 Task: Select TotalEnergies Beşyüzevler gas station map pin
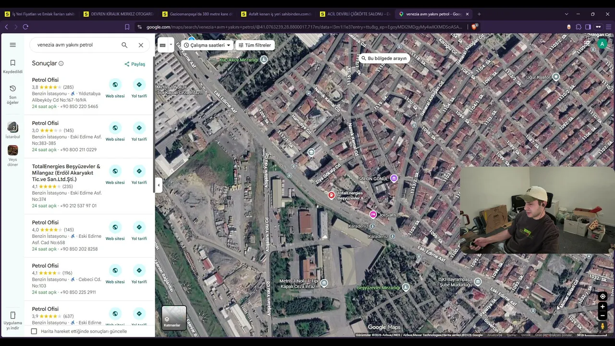(x=331, y=195)
